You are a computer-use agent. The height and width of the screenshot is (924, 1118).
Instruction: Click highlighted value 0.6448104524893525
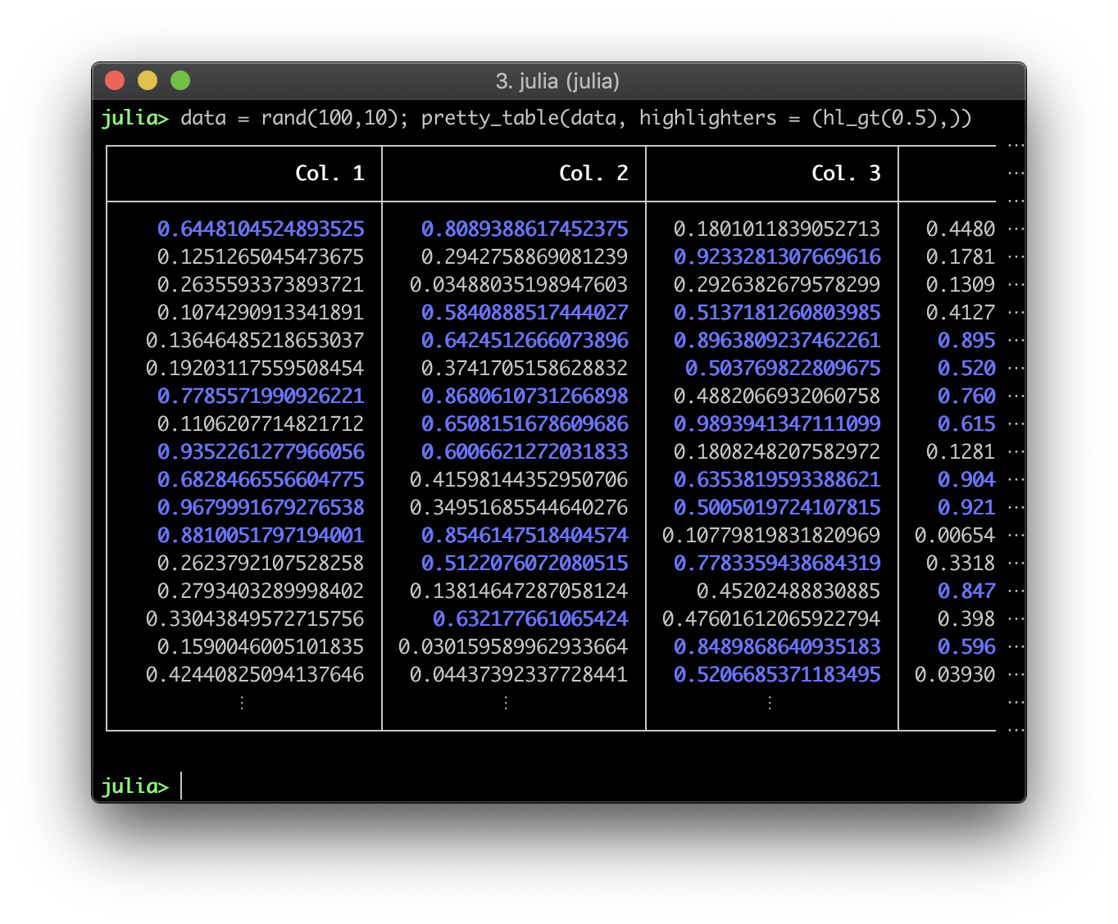[261, 229]
